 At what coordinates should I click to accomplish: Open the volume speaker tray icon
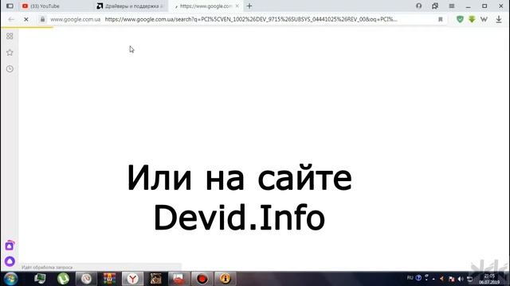point(461,279)
